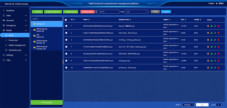The height and width of the screenshot is (108, 227).
Task: Open the Sort dropdown
Action: click(x=136, y=12)
